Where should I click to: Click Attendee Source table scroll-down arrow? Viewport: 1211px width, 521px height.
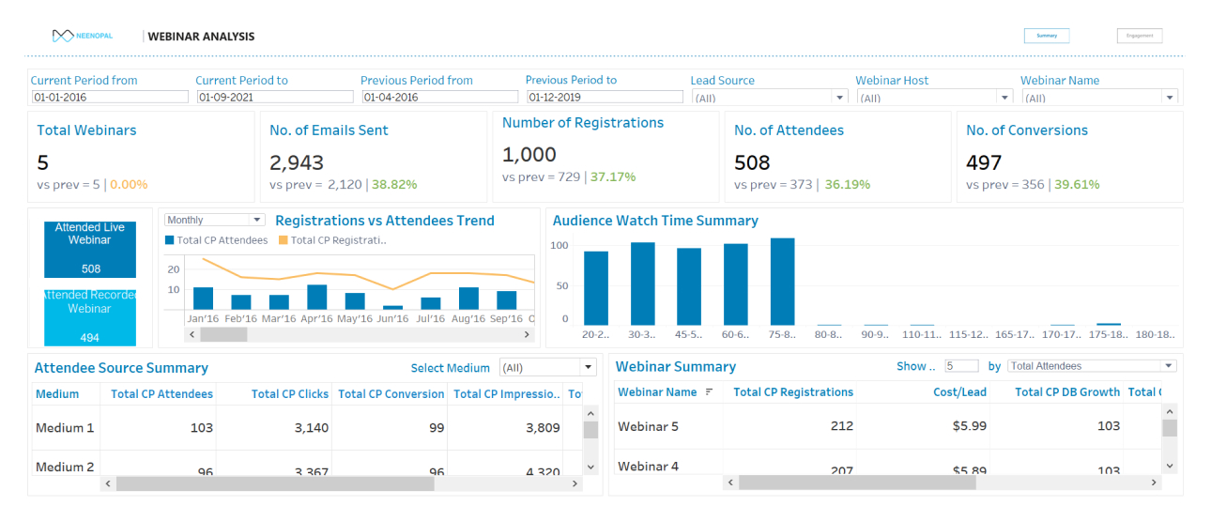(590, 466)
